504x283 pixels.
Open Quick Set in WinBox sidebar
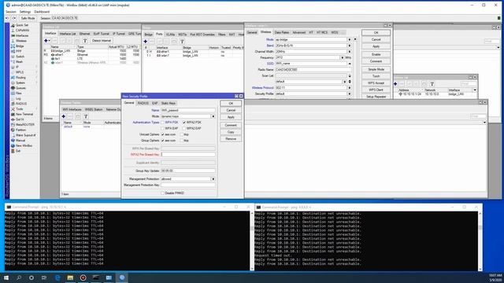[x=22, y=25]
